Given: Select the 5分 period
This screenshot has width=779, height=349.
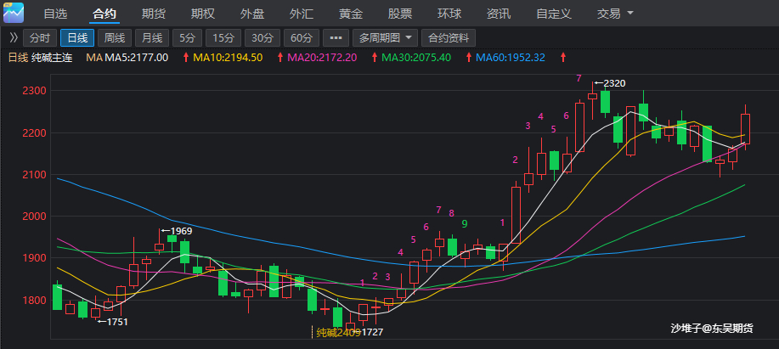Looking at the screenshot, I should [x=187, y=37].
